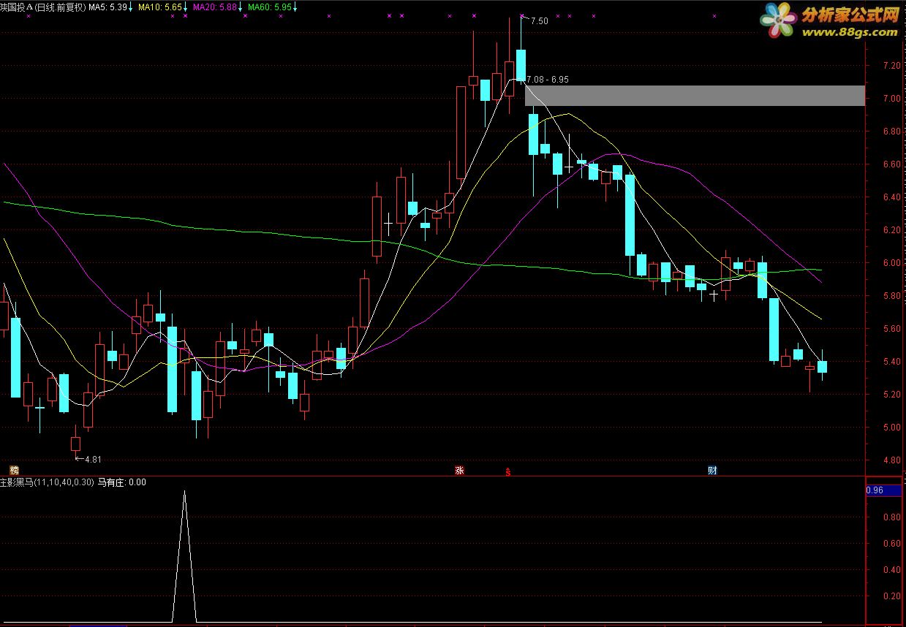Click the 榜 ranking marker icon
The width and height of the screenshot is (906, 627).
tap(14, 469)
